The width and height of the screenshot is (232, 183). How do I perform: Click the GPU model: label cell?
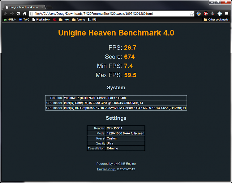pyautogui.click(x=54, y=108)
